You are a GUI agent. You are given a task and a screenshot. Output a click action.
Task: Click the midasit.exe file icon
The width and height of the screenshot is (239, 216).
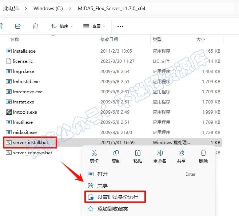(9, 132)
